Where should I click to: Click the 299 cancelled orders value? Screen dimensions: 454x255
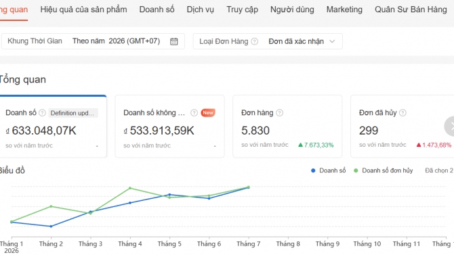point(369,131)
